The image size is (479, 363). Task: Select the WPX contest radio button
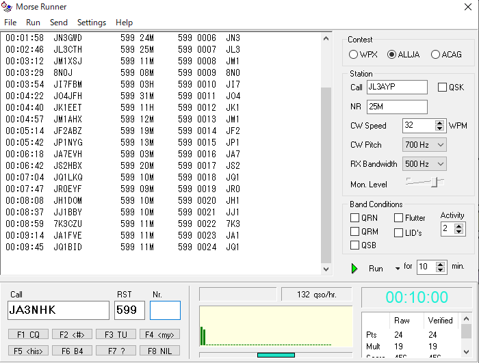pos(354,55)
